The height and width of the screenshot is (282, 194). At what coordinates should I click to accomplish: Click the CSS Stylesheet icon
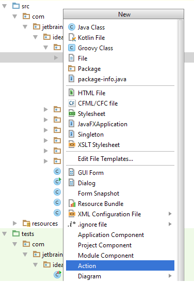pos(72,113)
